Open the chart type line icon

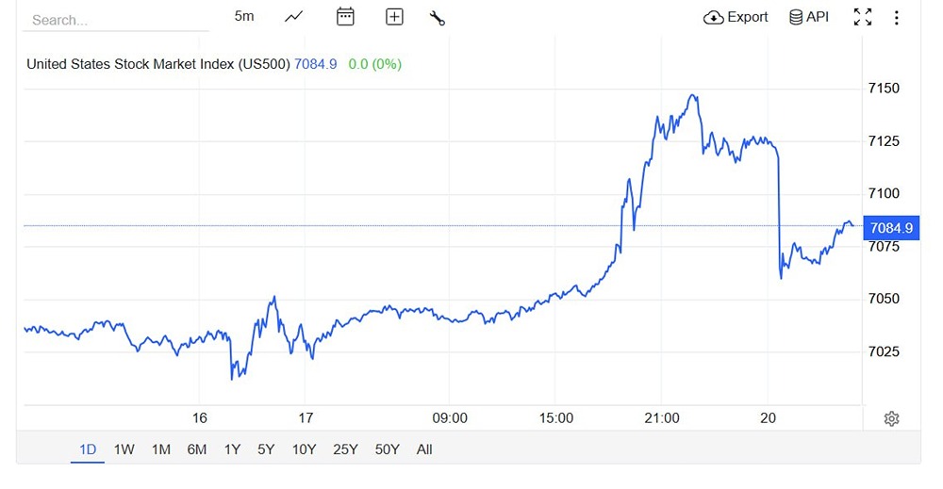(x=293, y=17)
